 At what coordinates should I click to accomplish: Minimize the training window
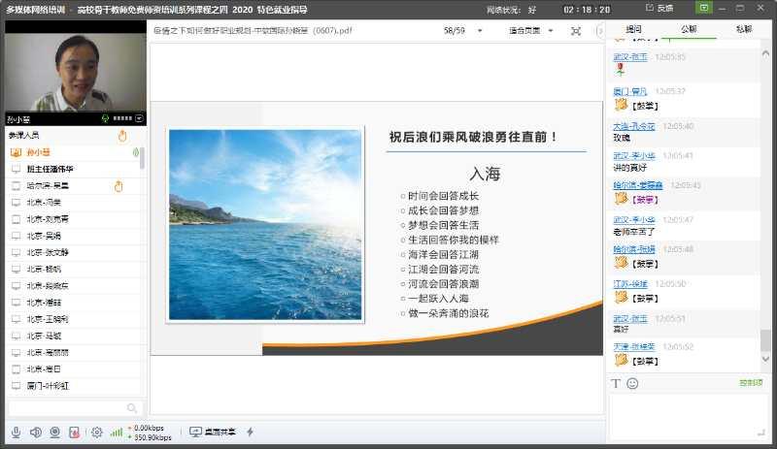pyautogui.click(x=723, y=9)
